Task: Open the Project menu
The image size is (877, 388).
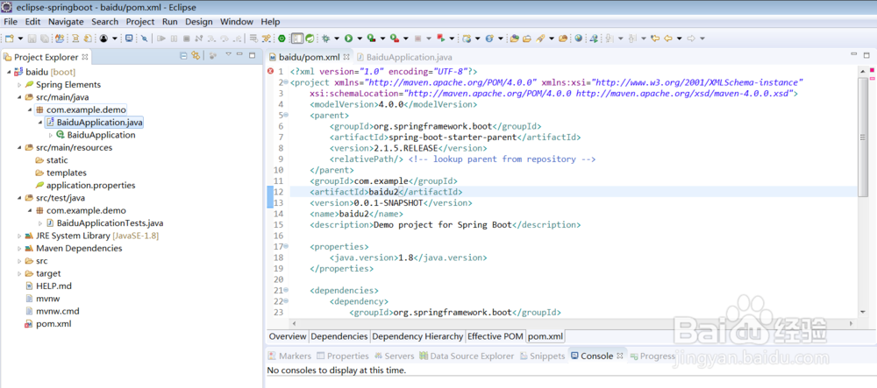Action: click(x=139, y=22)
